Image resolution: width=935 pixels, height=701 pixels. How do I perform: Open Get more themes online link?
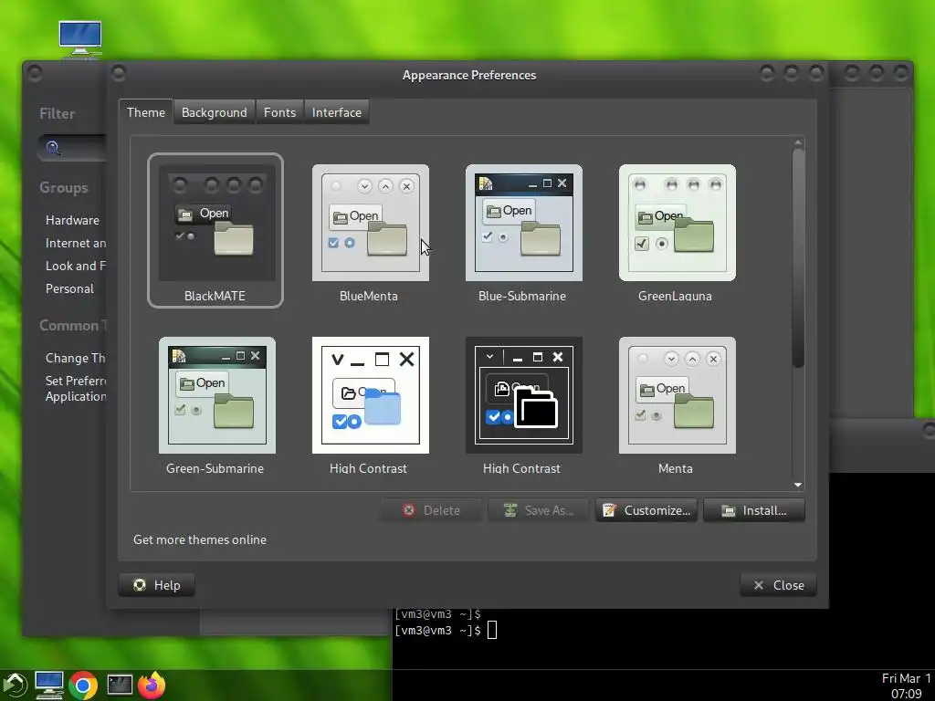point(200,539)
